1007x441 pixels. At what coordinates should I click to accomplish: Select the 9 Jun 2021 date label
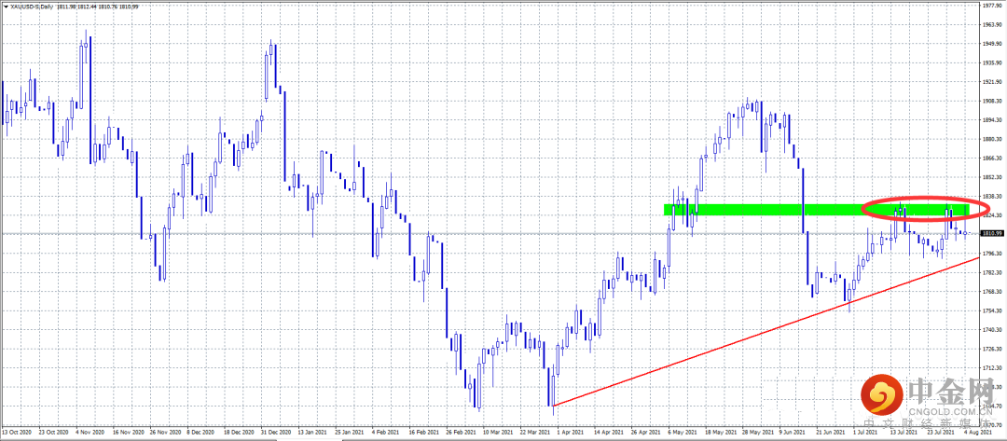coord(791,433)
